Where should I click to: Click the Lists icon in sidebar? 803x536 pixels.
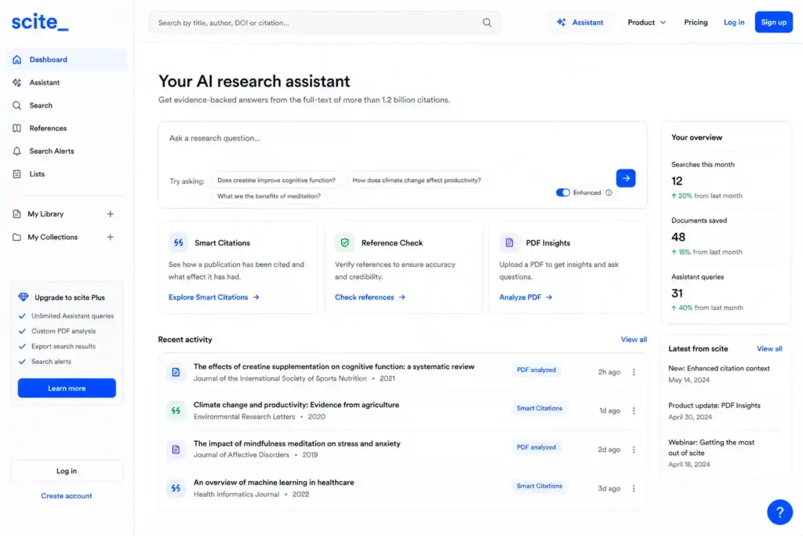coord(17,174)
